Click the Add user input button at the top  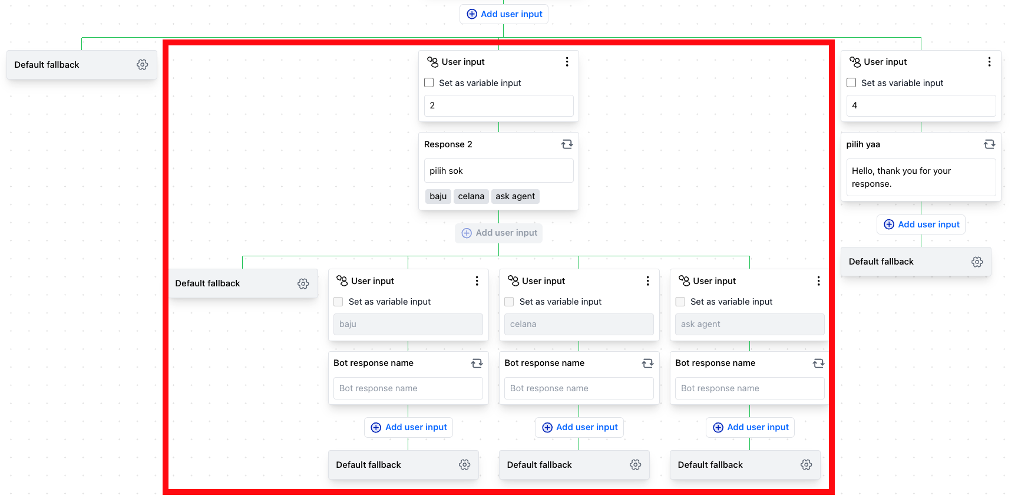pos(504,14)
